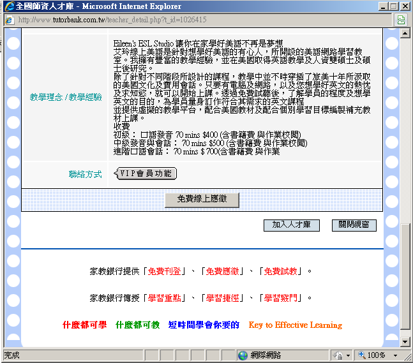Click the globe Internet zone icon
The image size is (413, 363).
pyautogui.click(x=243, y=355)
